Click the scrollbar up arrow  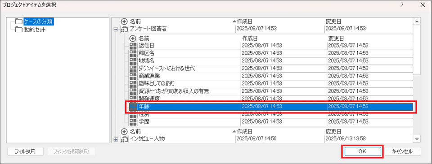[417, 22]
